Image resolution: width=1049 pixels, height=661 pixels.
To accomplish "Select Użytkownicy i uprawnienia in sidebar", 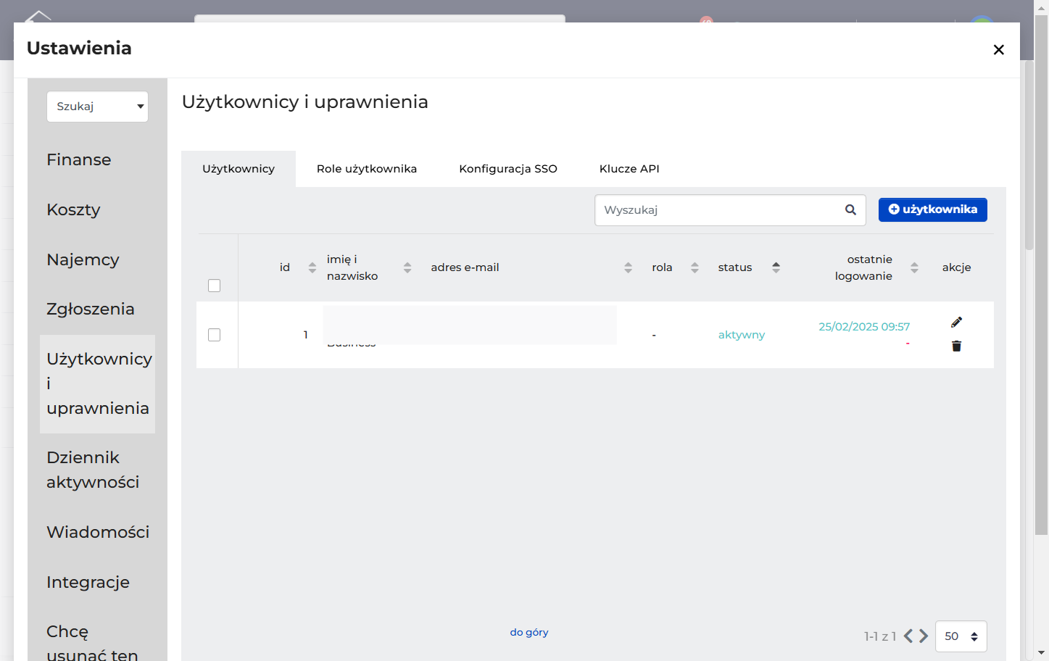I will [x=97, y=384].
